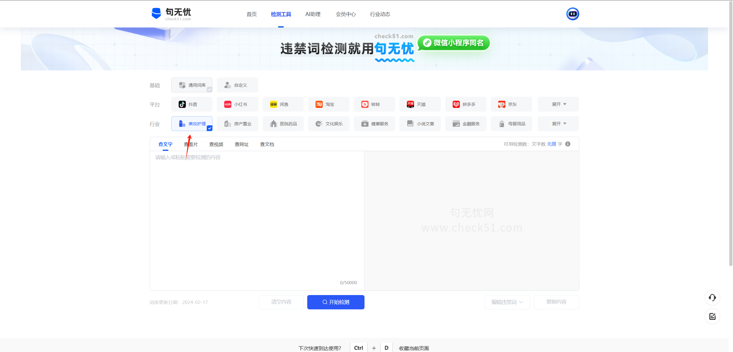Select 拼多多 platform label
This screenshot has width=733, height=352.
pos(469,104)
